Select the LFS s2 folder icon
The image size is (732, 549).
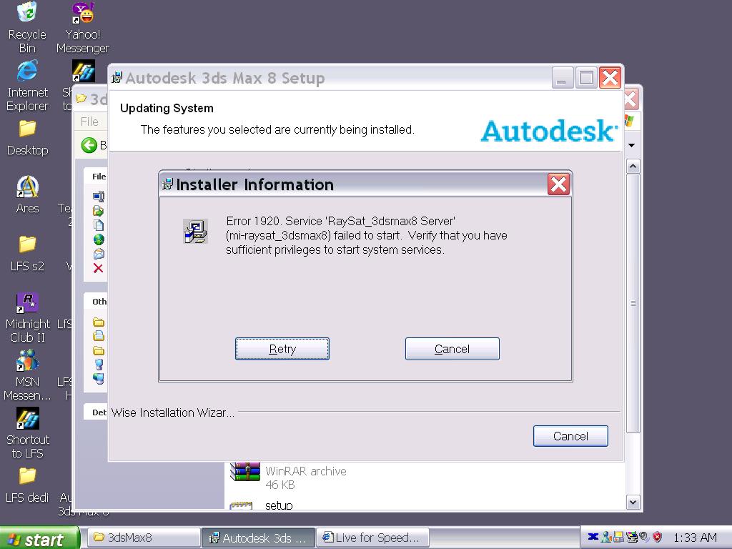[27, 254]
